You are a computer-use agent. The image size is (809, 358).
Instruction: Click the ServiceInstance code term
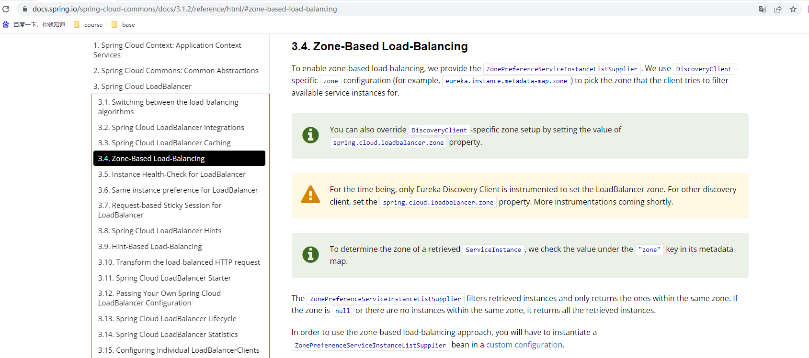pos(493,250)
